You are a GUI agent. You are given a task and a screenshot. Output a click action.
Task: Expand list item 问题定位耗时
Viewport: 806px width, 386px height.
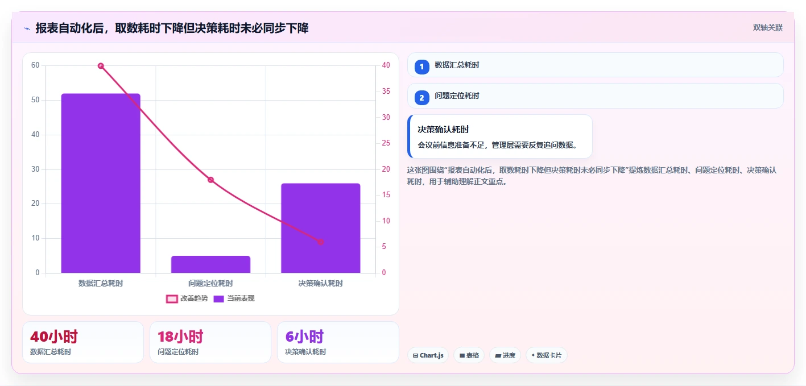[596, 96]
